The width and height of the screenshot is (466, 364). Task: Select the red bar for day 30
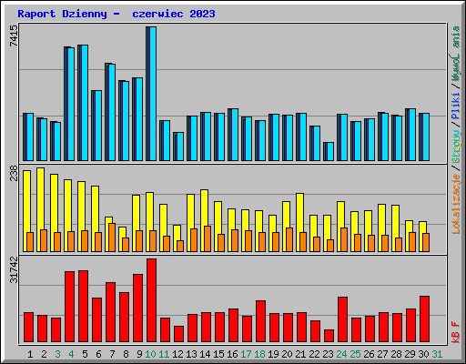(424, 319)
